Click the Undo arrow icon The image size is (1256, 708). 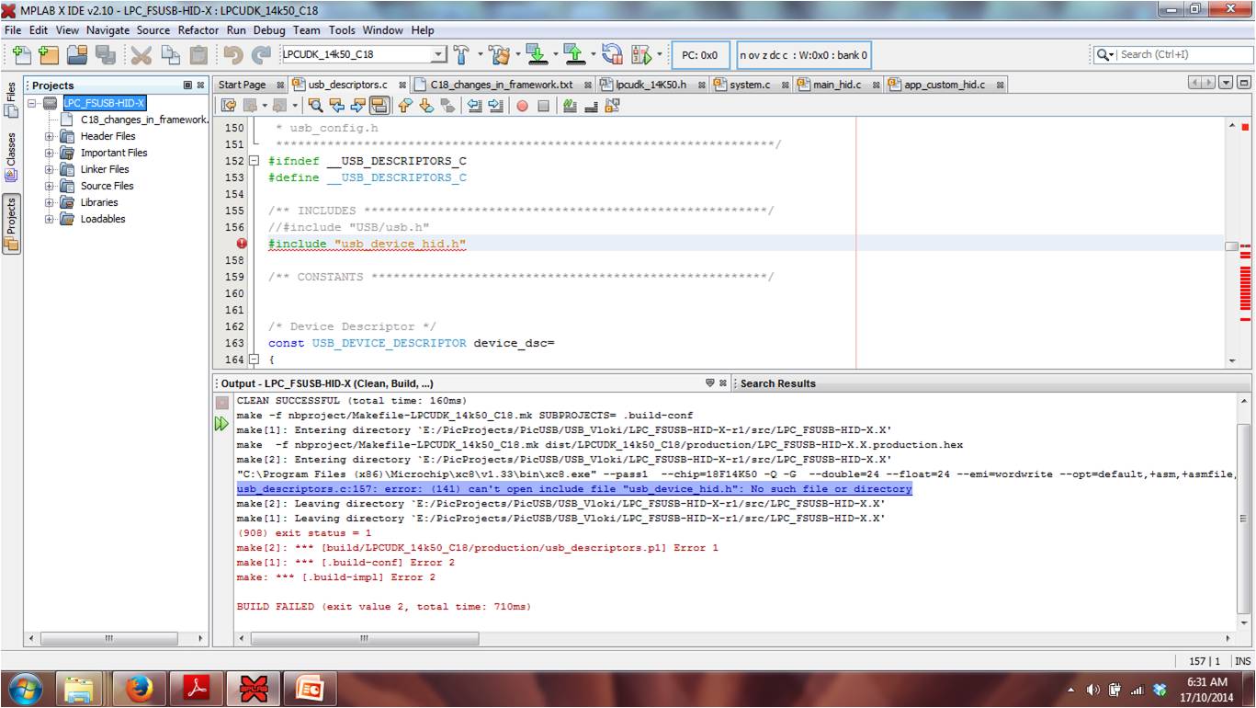[x=233, y=54]
